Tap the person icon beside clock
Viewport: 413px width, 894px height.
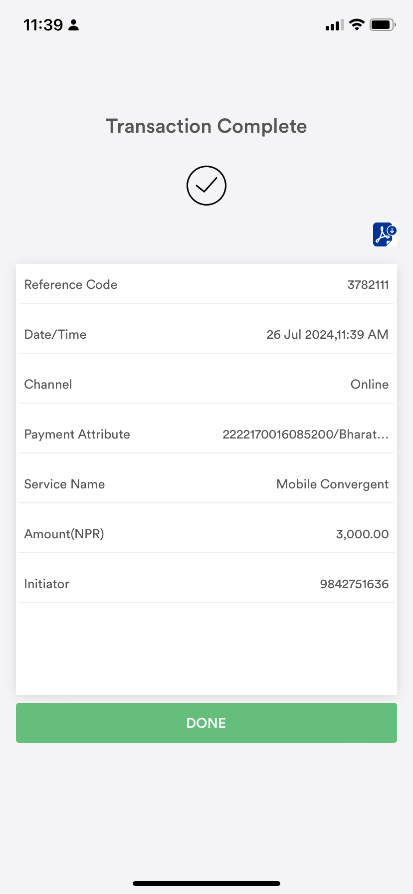pos(74,25)
